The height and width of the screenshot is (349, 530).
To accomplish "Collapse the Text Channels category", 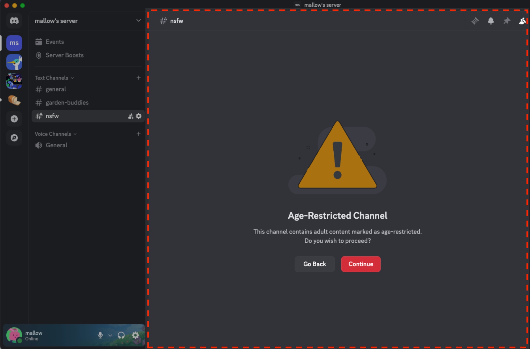I will click(x=51, y=78).
